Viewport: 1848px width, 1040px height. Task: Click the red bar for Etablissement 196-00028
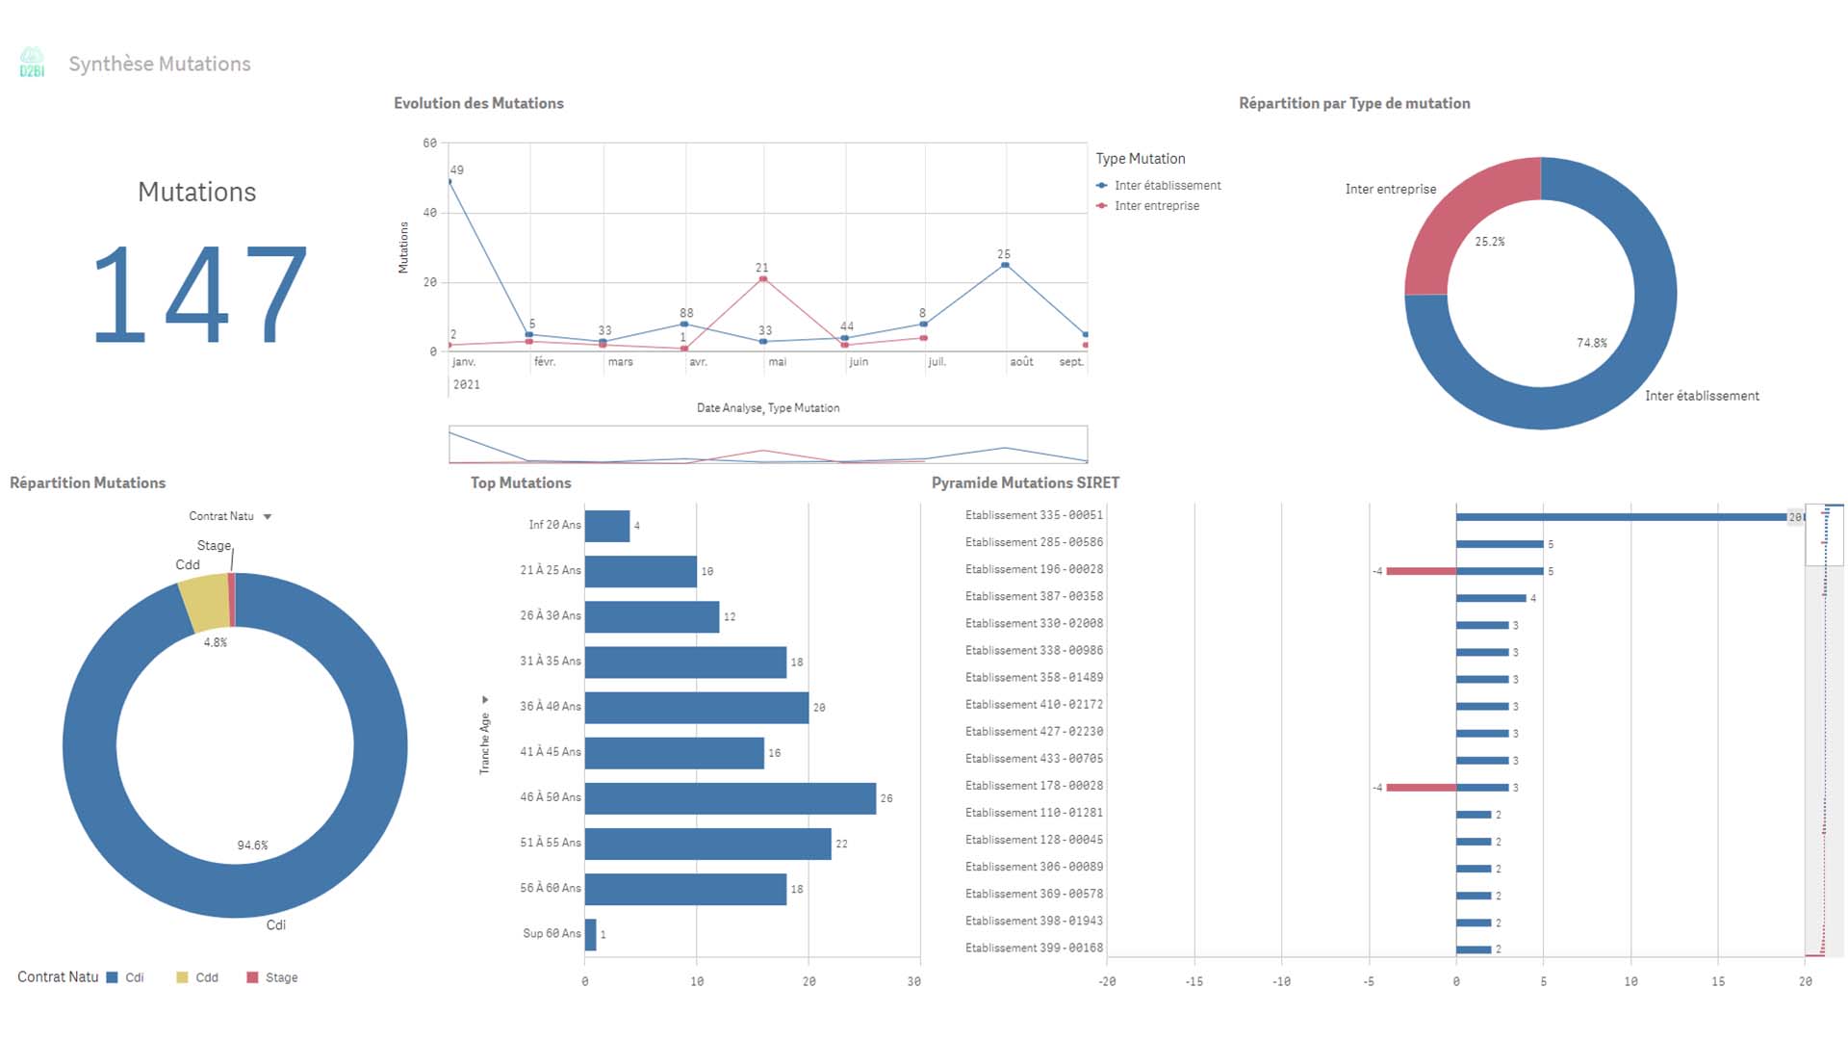[1421, 571]
